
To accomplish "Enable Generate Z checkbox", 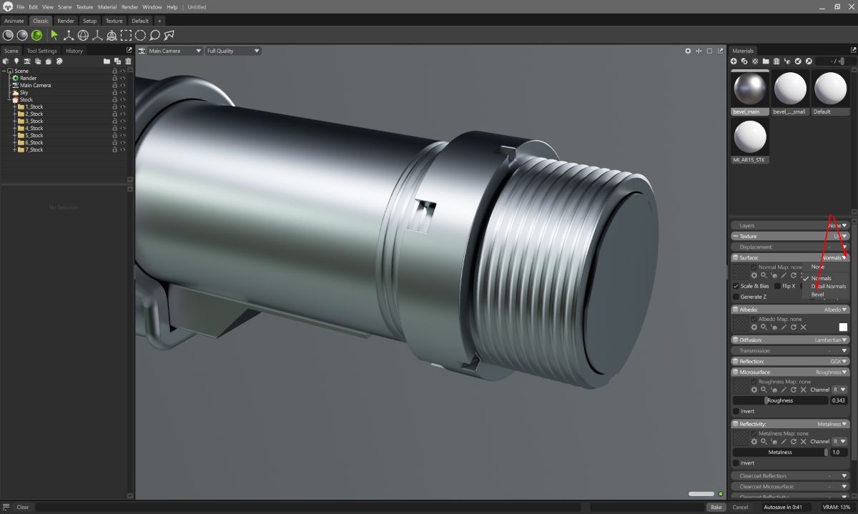I will point(736,297).
